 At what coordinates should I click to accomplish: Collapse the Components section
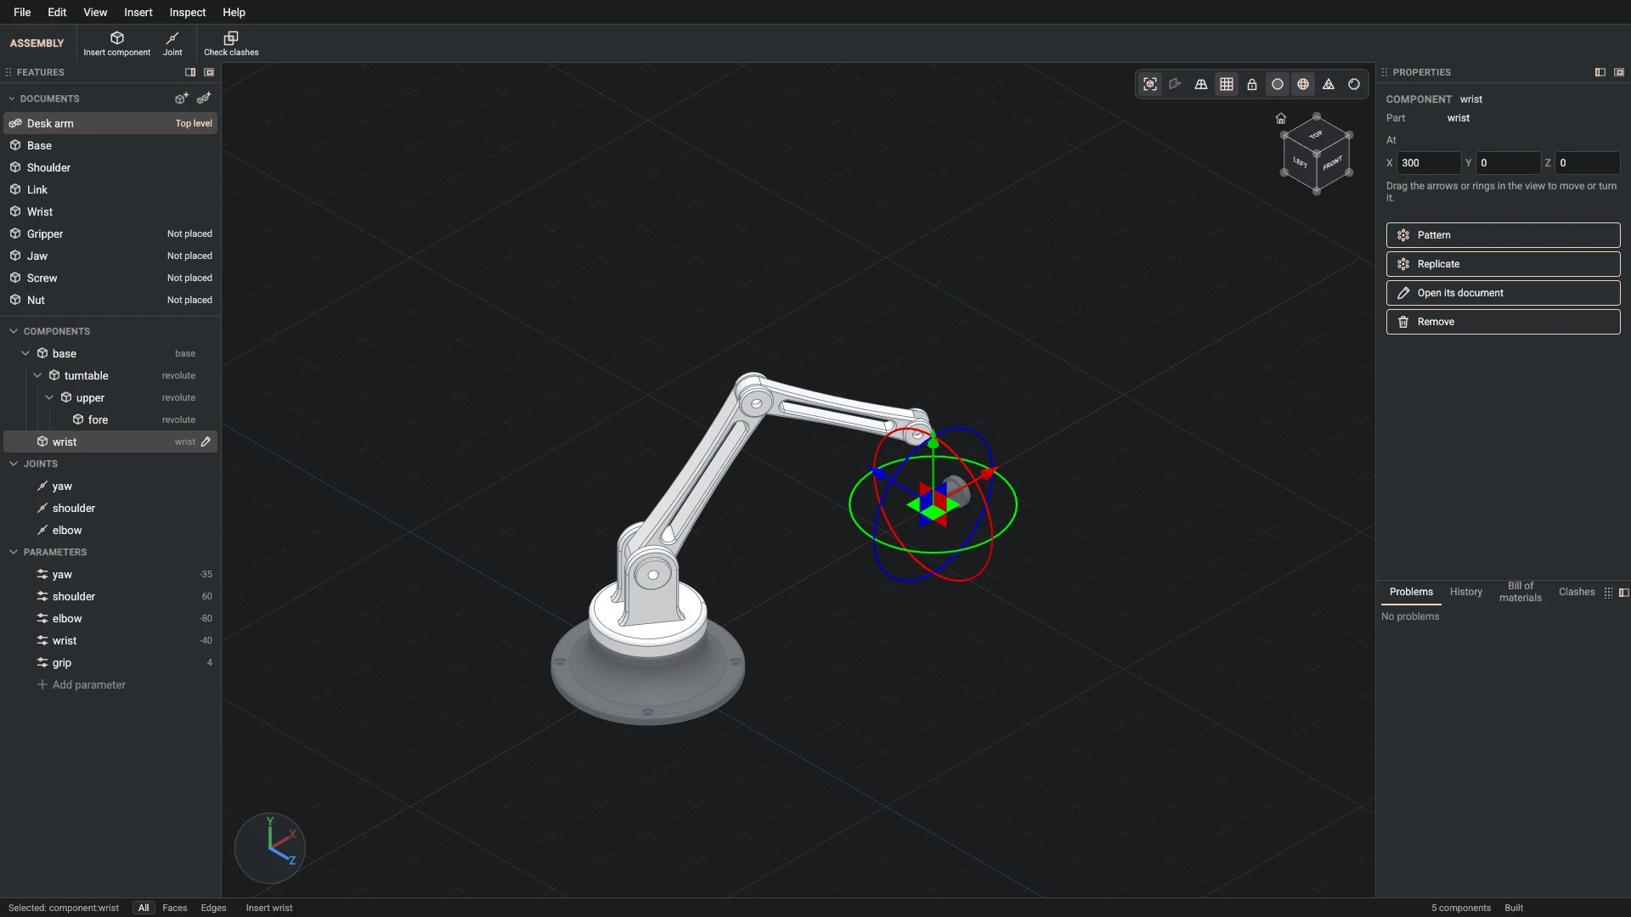[x=14, y=331]
